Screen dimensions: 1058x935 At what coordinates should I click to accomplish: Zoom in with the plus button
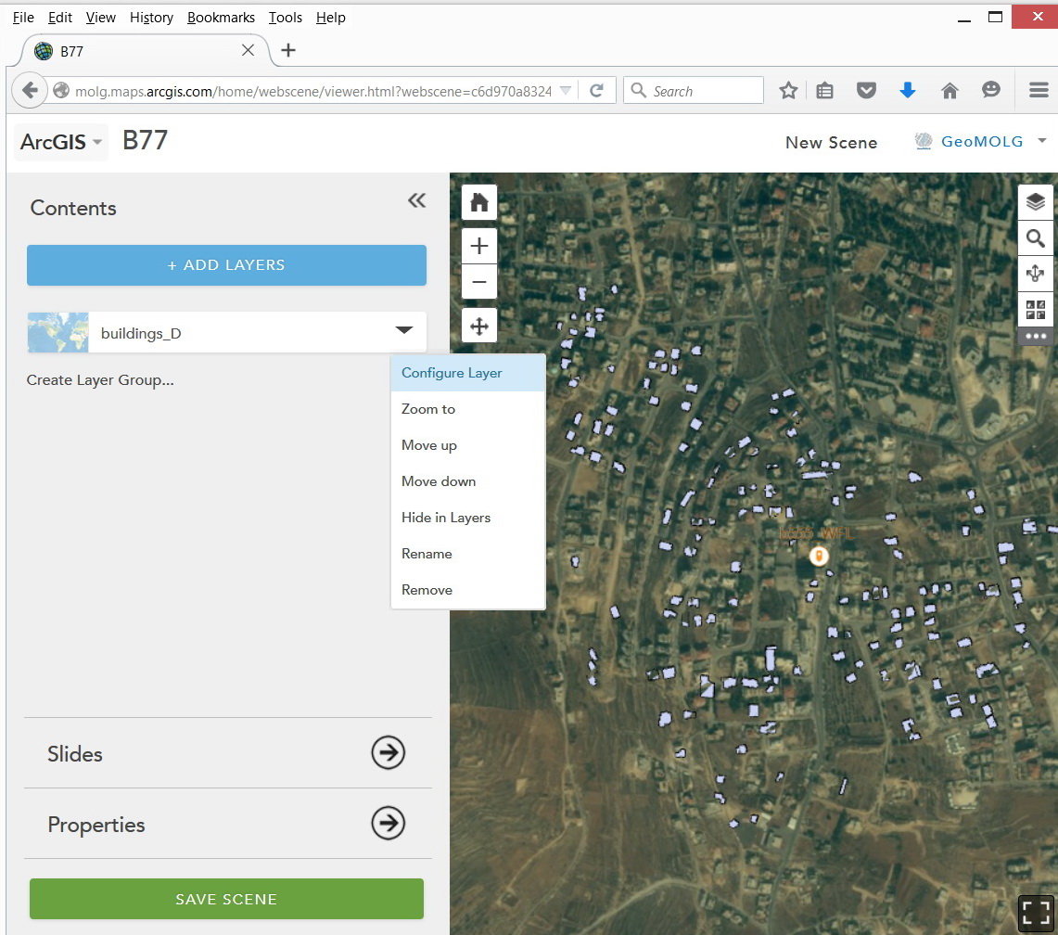[x=479, y=247]
